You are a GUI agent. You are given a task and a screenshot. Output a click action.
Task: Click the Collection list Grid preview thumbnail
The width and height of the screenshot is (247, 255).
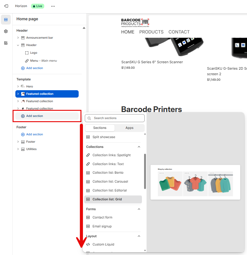click(195, 182)
